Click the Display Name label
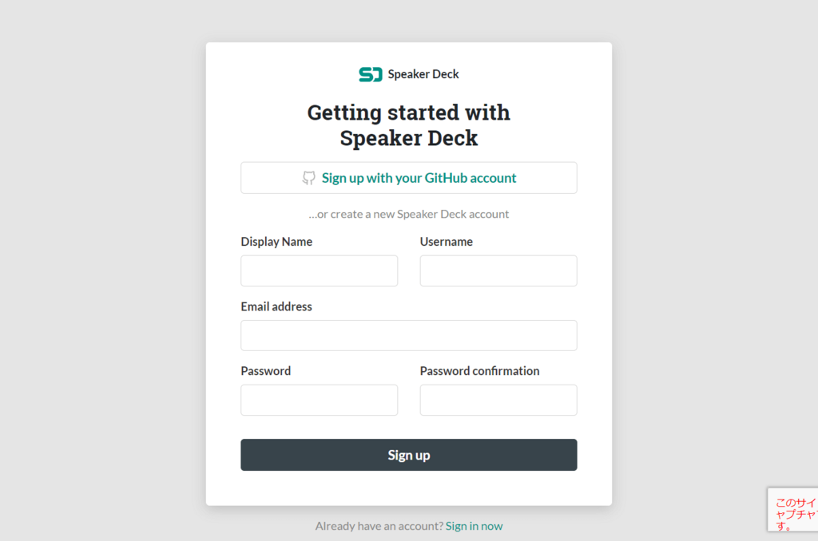The width and height of the screenshot is (818, 541). (276, 242)
